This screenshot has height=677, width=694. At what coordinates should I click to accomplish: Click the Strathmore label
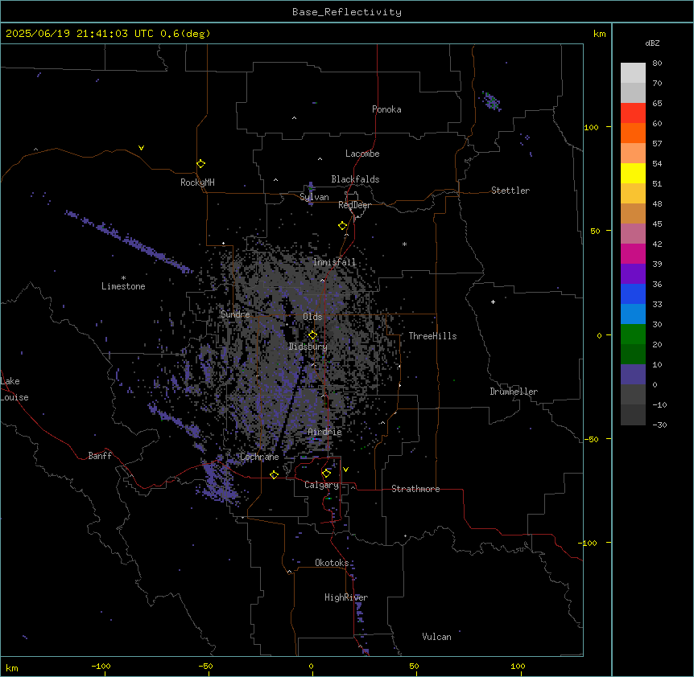click(x=415, y=489)
